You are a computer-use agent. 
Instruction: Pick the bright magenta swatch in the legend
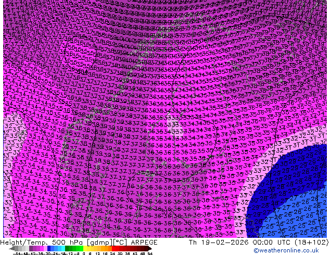click(x=42, y=248)
